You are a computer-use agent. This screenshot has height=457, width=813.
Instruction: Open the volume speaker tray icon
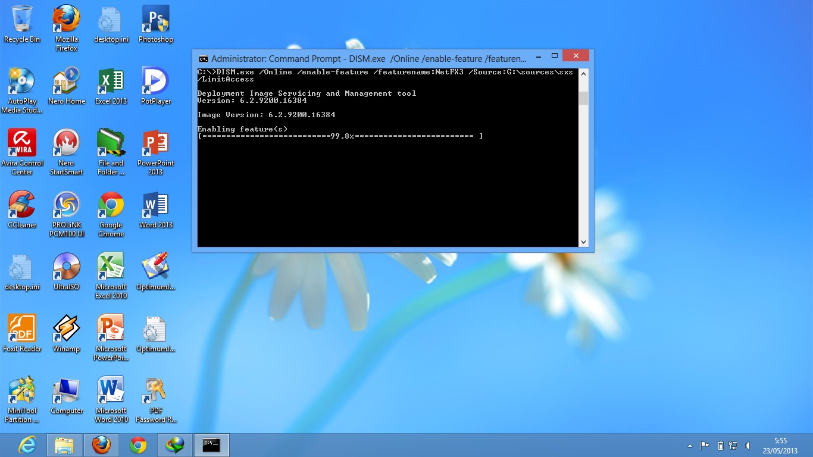[748, 445]
